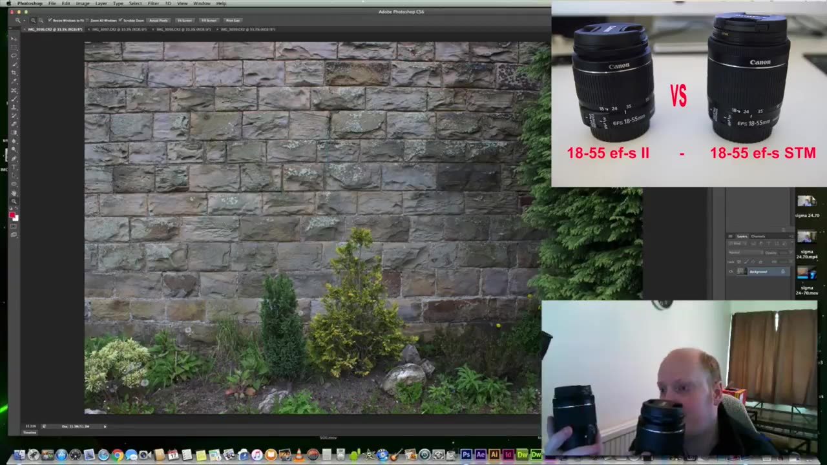Viewport: 827px width, 465px height.
Task: Open the Filter menu
Action: [x=153, y=3]
